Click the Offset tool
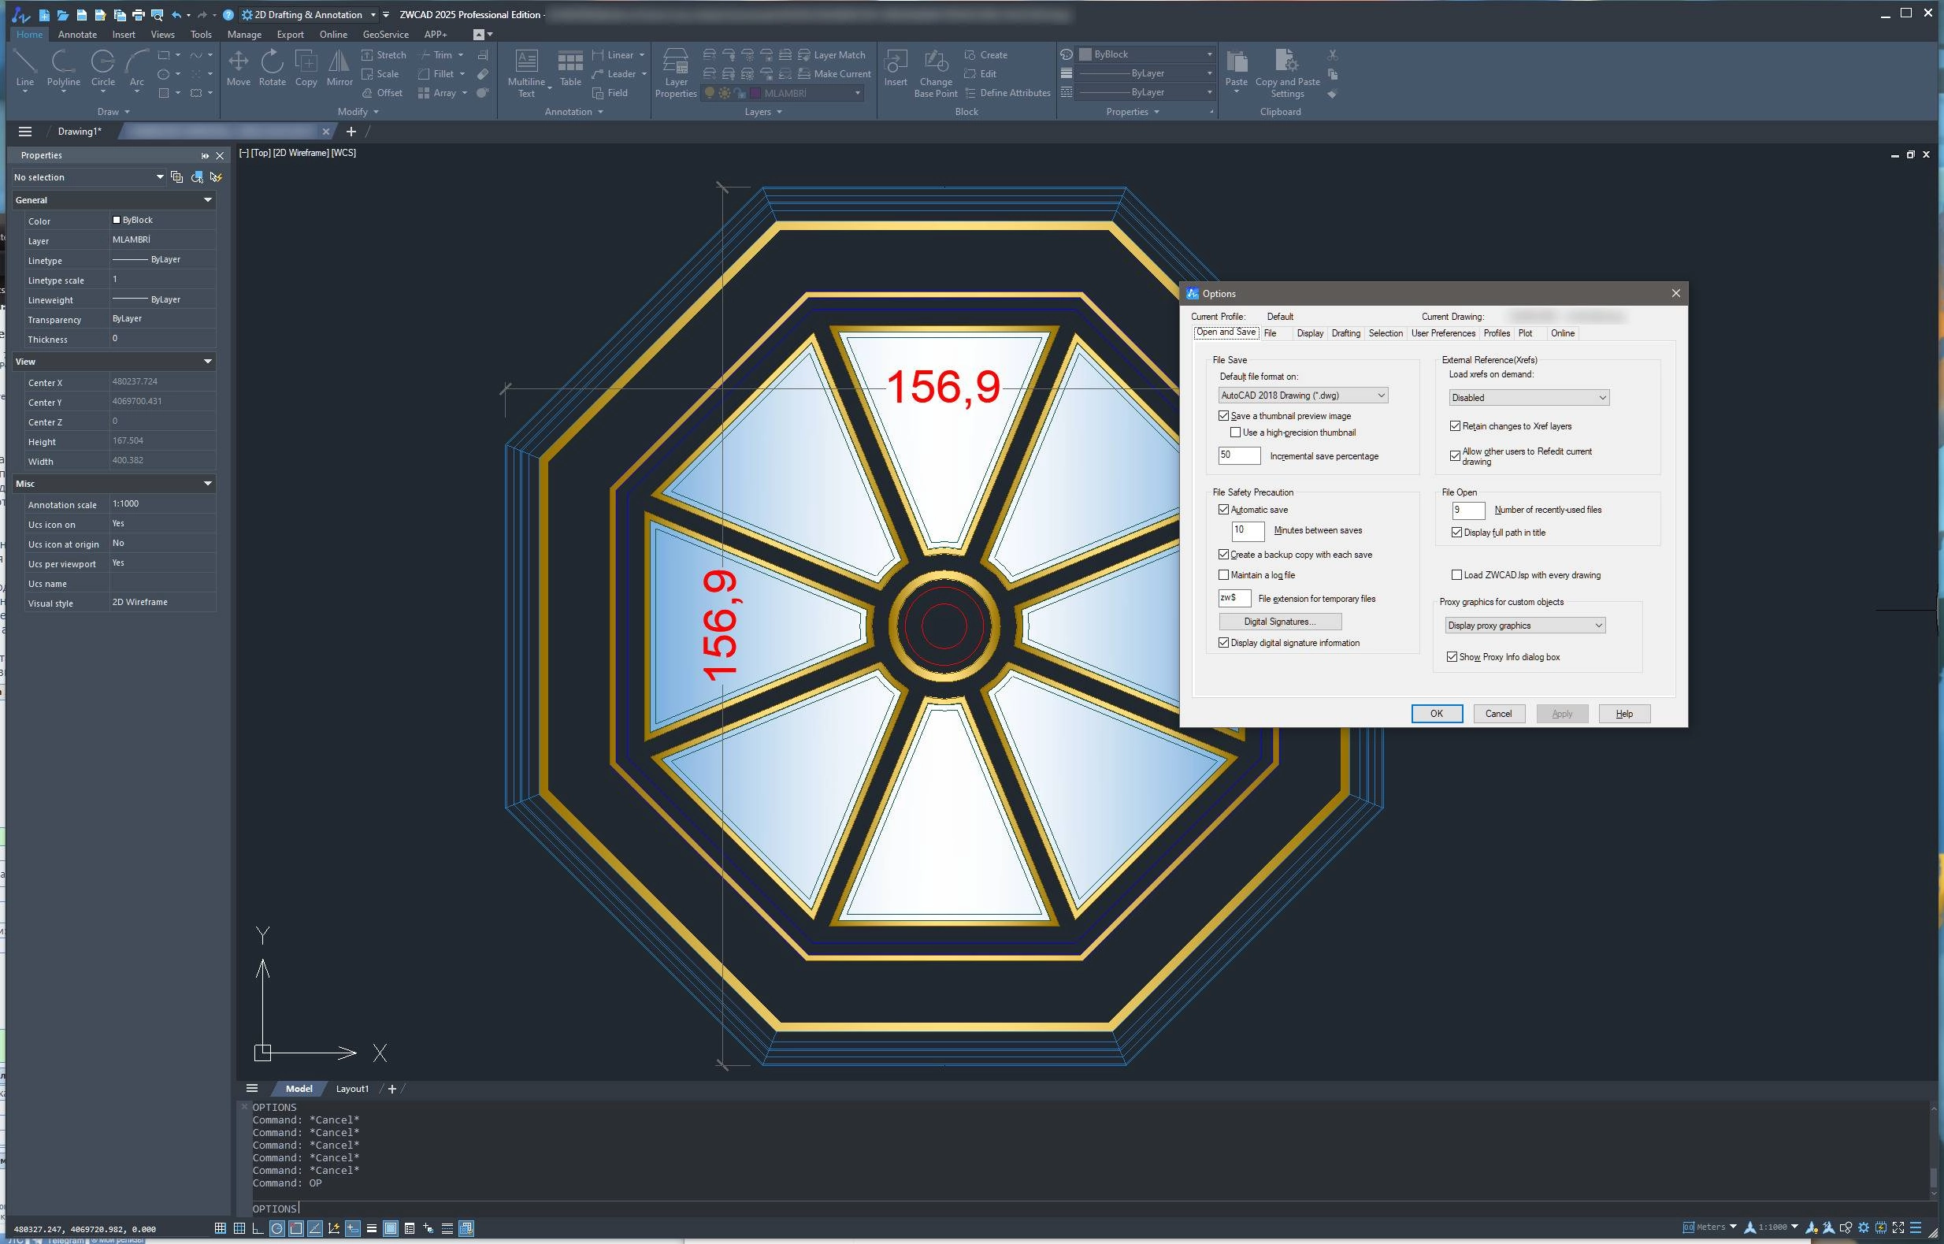The width and height of the screenshot is (1944, 1244). point(381,93)
